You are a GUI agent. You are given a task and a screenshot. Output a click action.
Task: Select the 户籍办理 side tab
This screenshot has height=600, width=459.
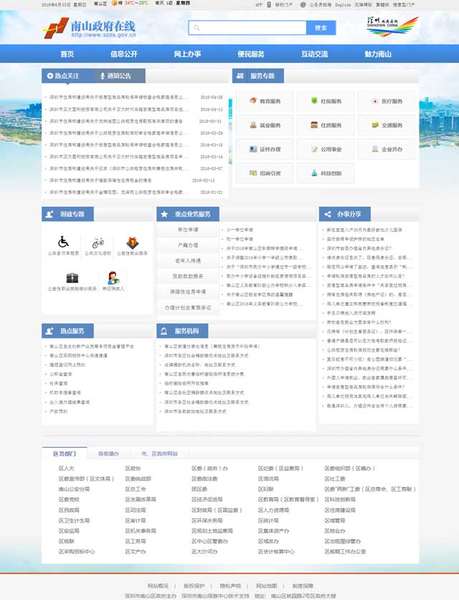(188, 245)
